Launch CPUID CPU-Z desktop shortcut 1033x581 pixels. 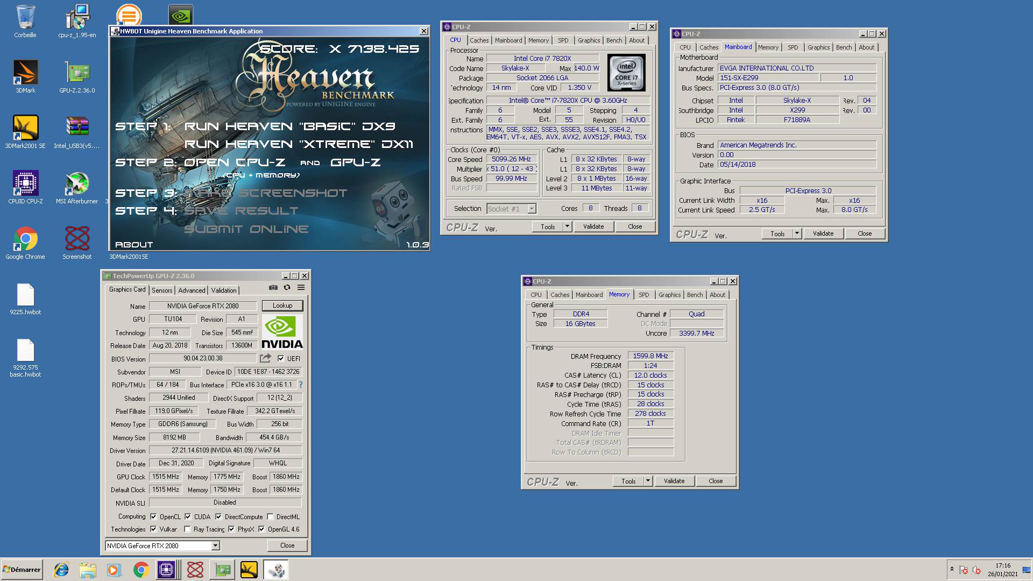click(25, 188)
